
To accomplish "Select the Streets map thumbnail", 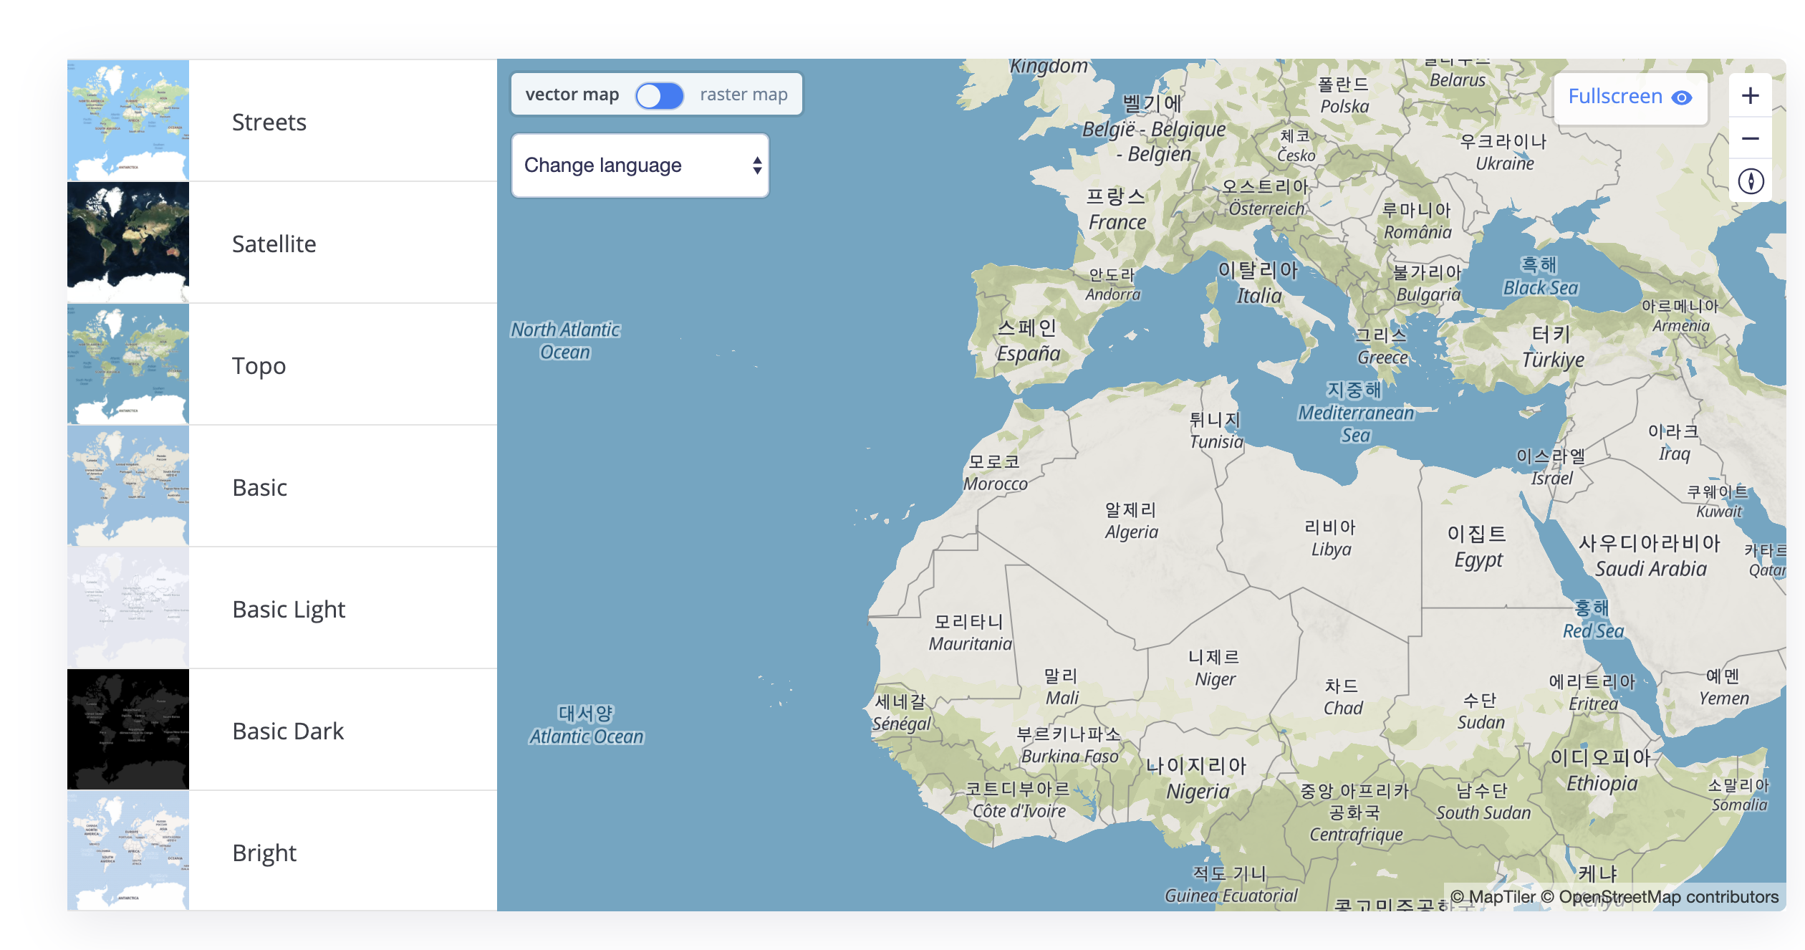I will point(128,120).
